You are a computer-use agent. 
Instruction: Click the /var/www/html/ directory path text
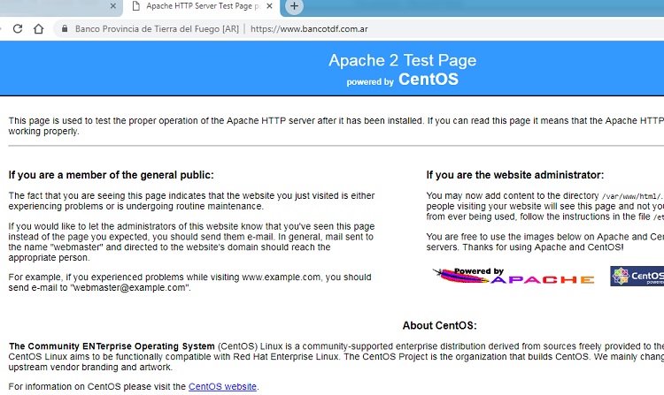click(631, 196)
